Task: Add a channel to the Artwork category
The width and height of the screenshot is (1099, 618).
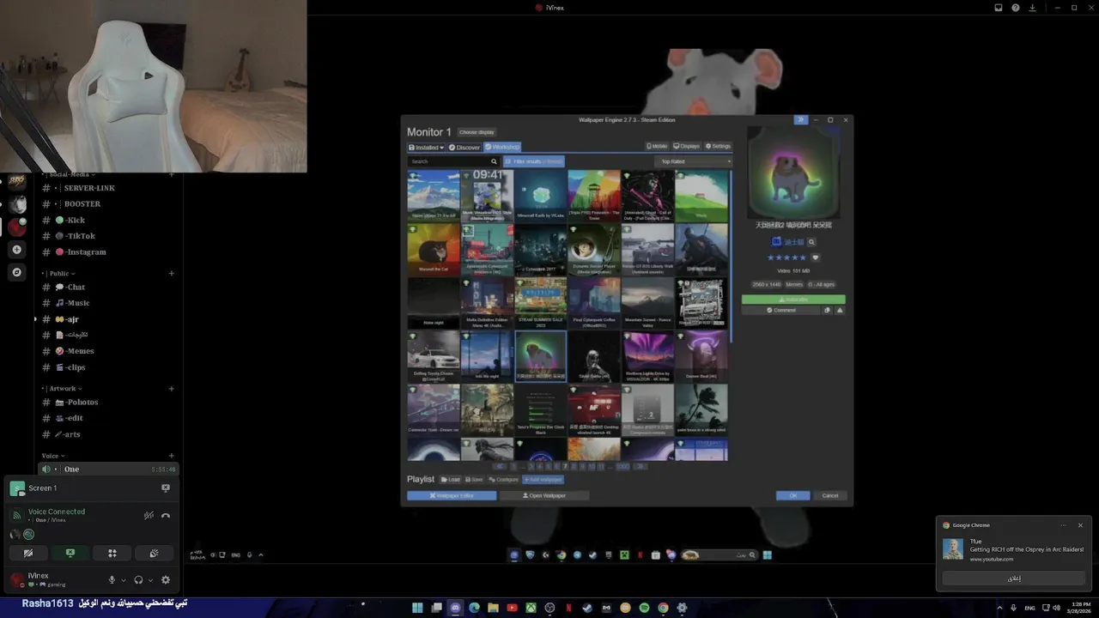Action: coord(172,389)
